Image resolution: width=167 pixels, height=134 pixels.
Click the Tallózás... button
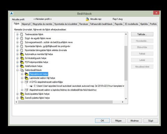point(142,34)
